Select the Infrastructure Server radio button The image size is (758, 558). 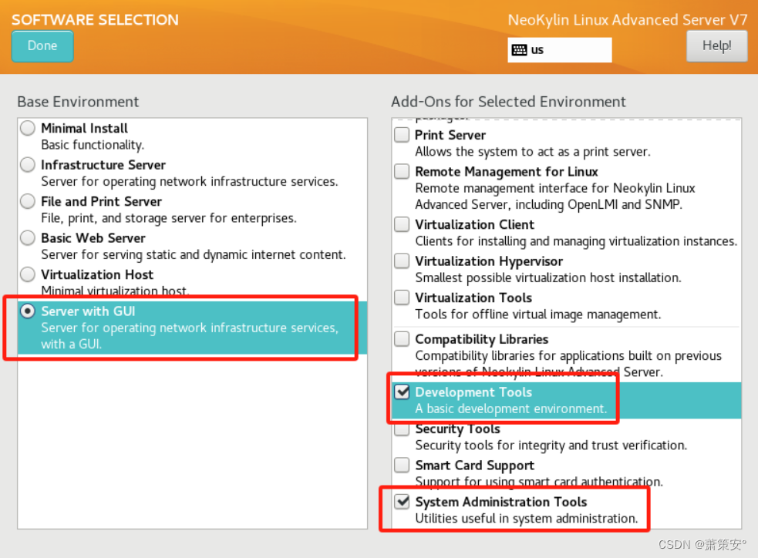[x=28, y=165]
